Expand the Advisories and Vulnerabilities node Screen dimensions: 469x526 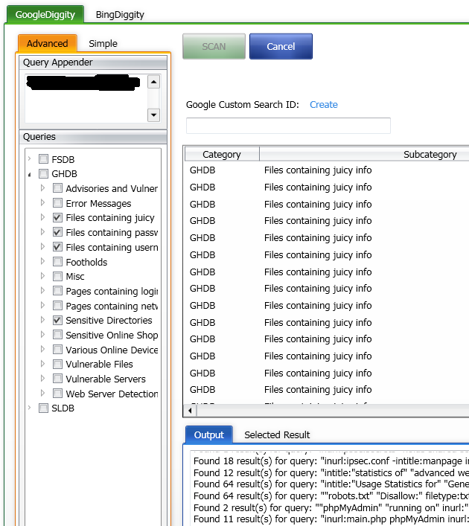(42, 187)
